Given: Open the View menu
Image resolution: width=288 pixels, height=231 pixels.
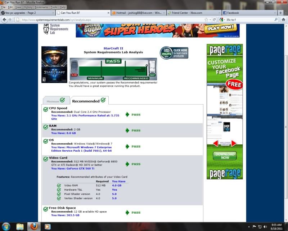Looking at the screenshot, I should (18, 7).
